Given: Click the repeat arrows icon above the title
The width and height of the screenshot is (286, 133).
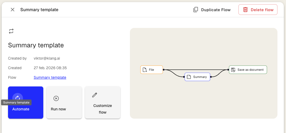Looking at the screenshot, I should (11, 31).
